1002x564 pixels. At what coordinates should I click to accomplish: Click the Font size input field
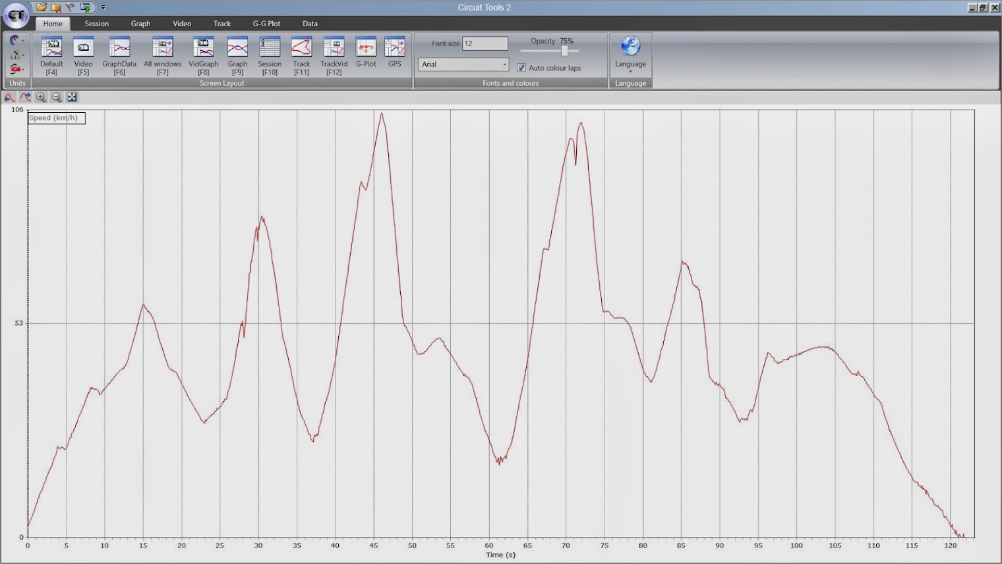pyautogui.click(x=485, y=44)
